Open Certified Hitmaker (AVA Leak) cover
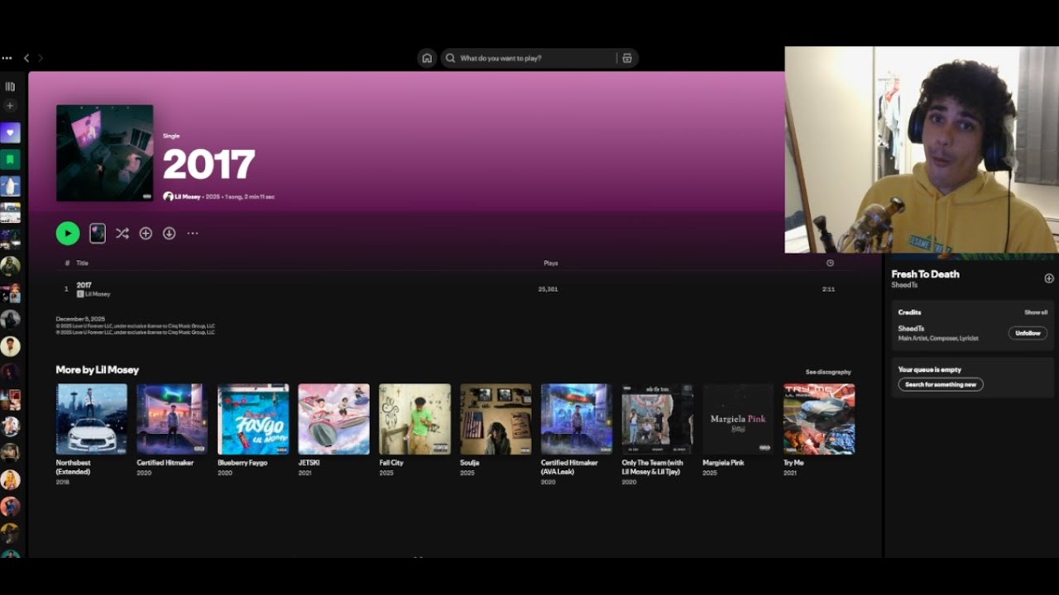Screen dimensions: 1059x595 coord(577,419)
